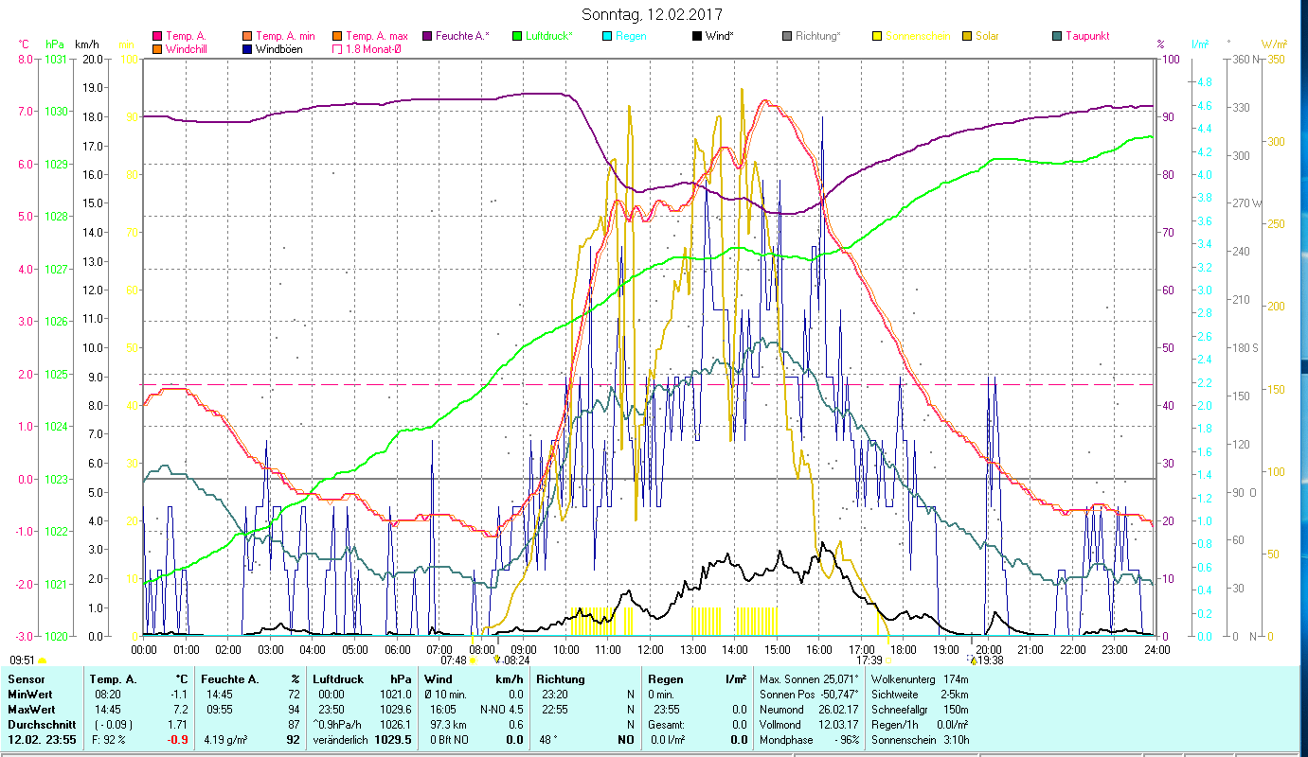Click the yellow dot marker after 07:48
The image size is (1308, 757).
click(x=473, y=660)
